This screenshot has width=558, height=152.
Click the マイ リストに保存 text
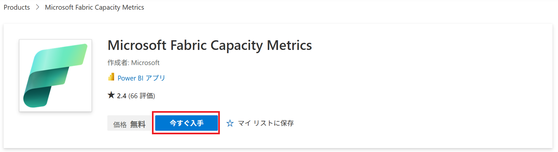click(x=266, y=123)
